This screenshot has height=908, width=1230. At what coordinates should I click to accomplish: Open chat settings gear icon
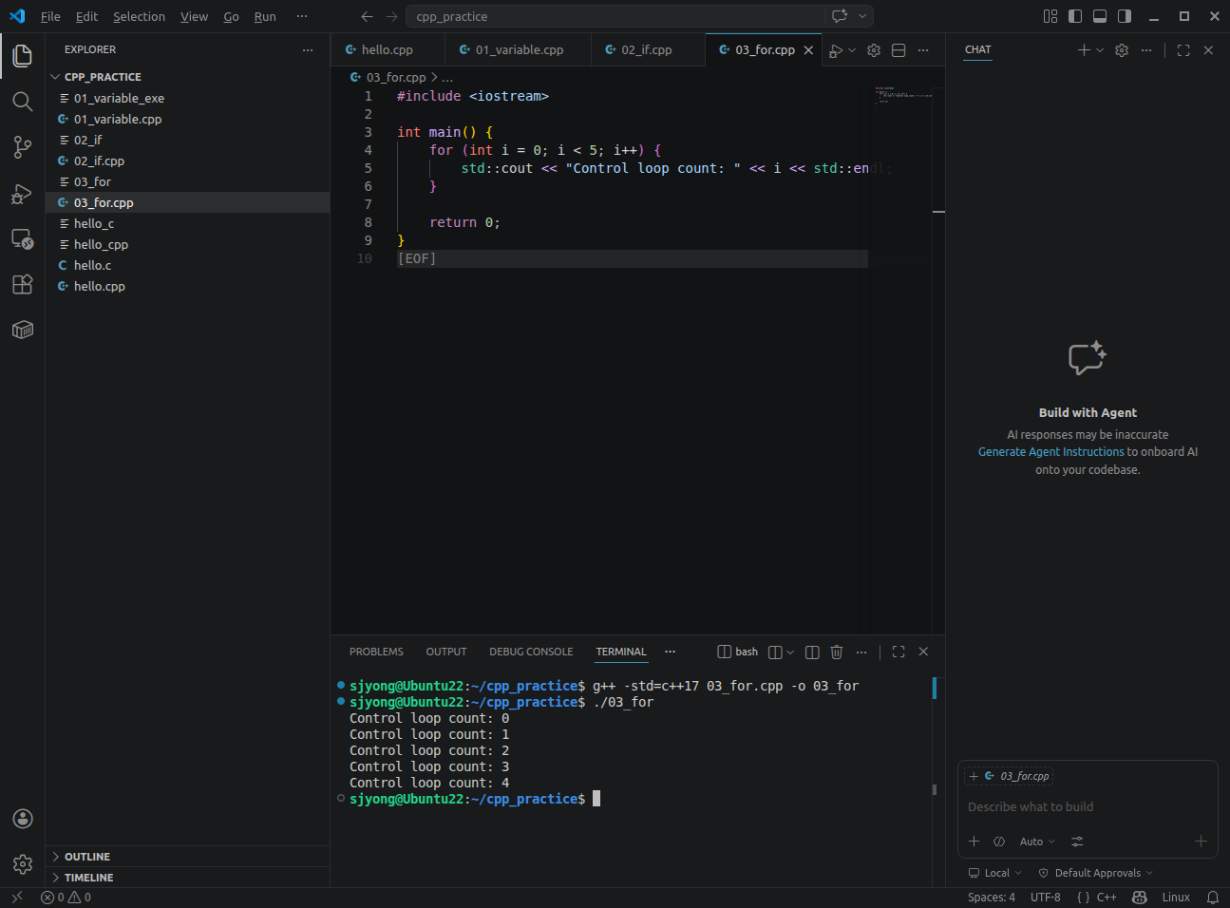(1122, 50)
